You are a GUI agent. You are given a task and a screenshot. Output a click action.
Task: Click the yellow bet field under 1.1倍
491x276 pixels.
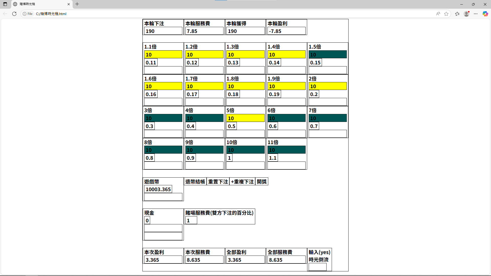163,54
